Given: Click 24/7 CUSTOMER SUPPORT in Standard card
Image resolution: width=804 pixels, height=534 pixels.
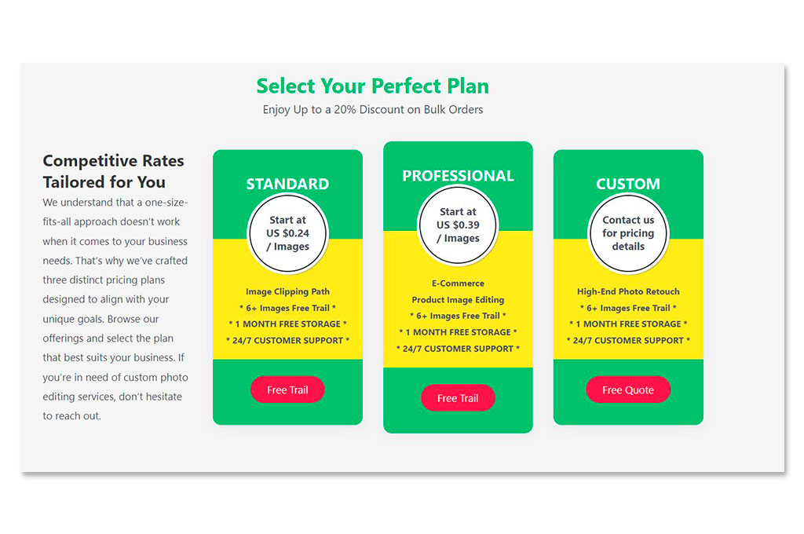Looking at the screenshot, I should pyautogui.click(x=287, y=340).
